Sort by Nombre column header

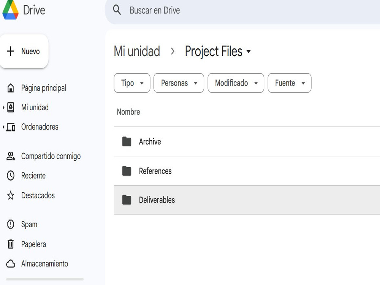(x=128, y=112)
